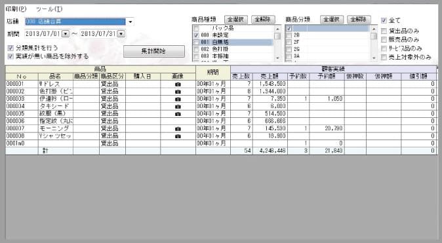Open the end date 2013/07/31 calendar dropdown

pyautogui.click(x=121, y=34)
